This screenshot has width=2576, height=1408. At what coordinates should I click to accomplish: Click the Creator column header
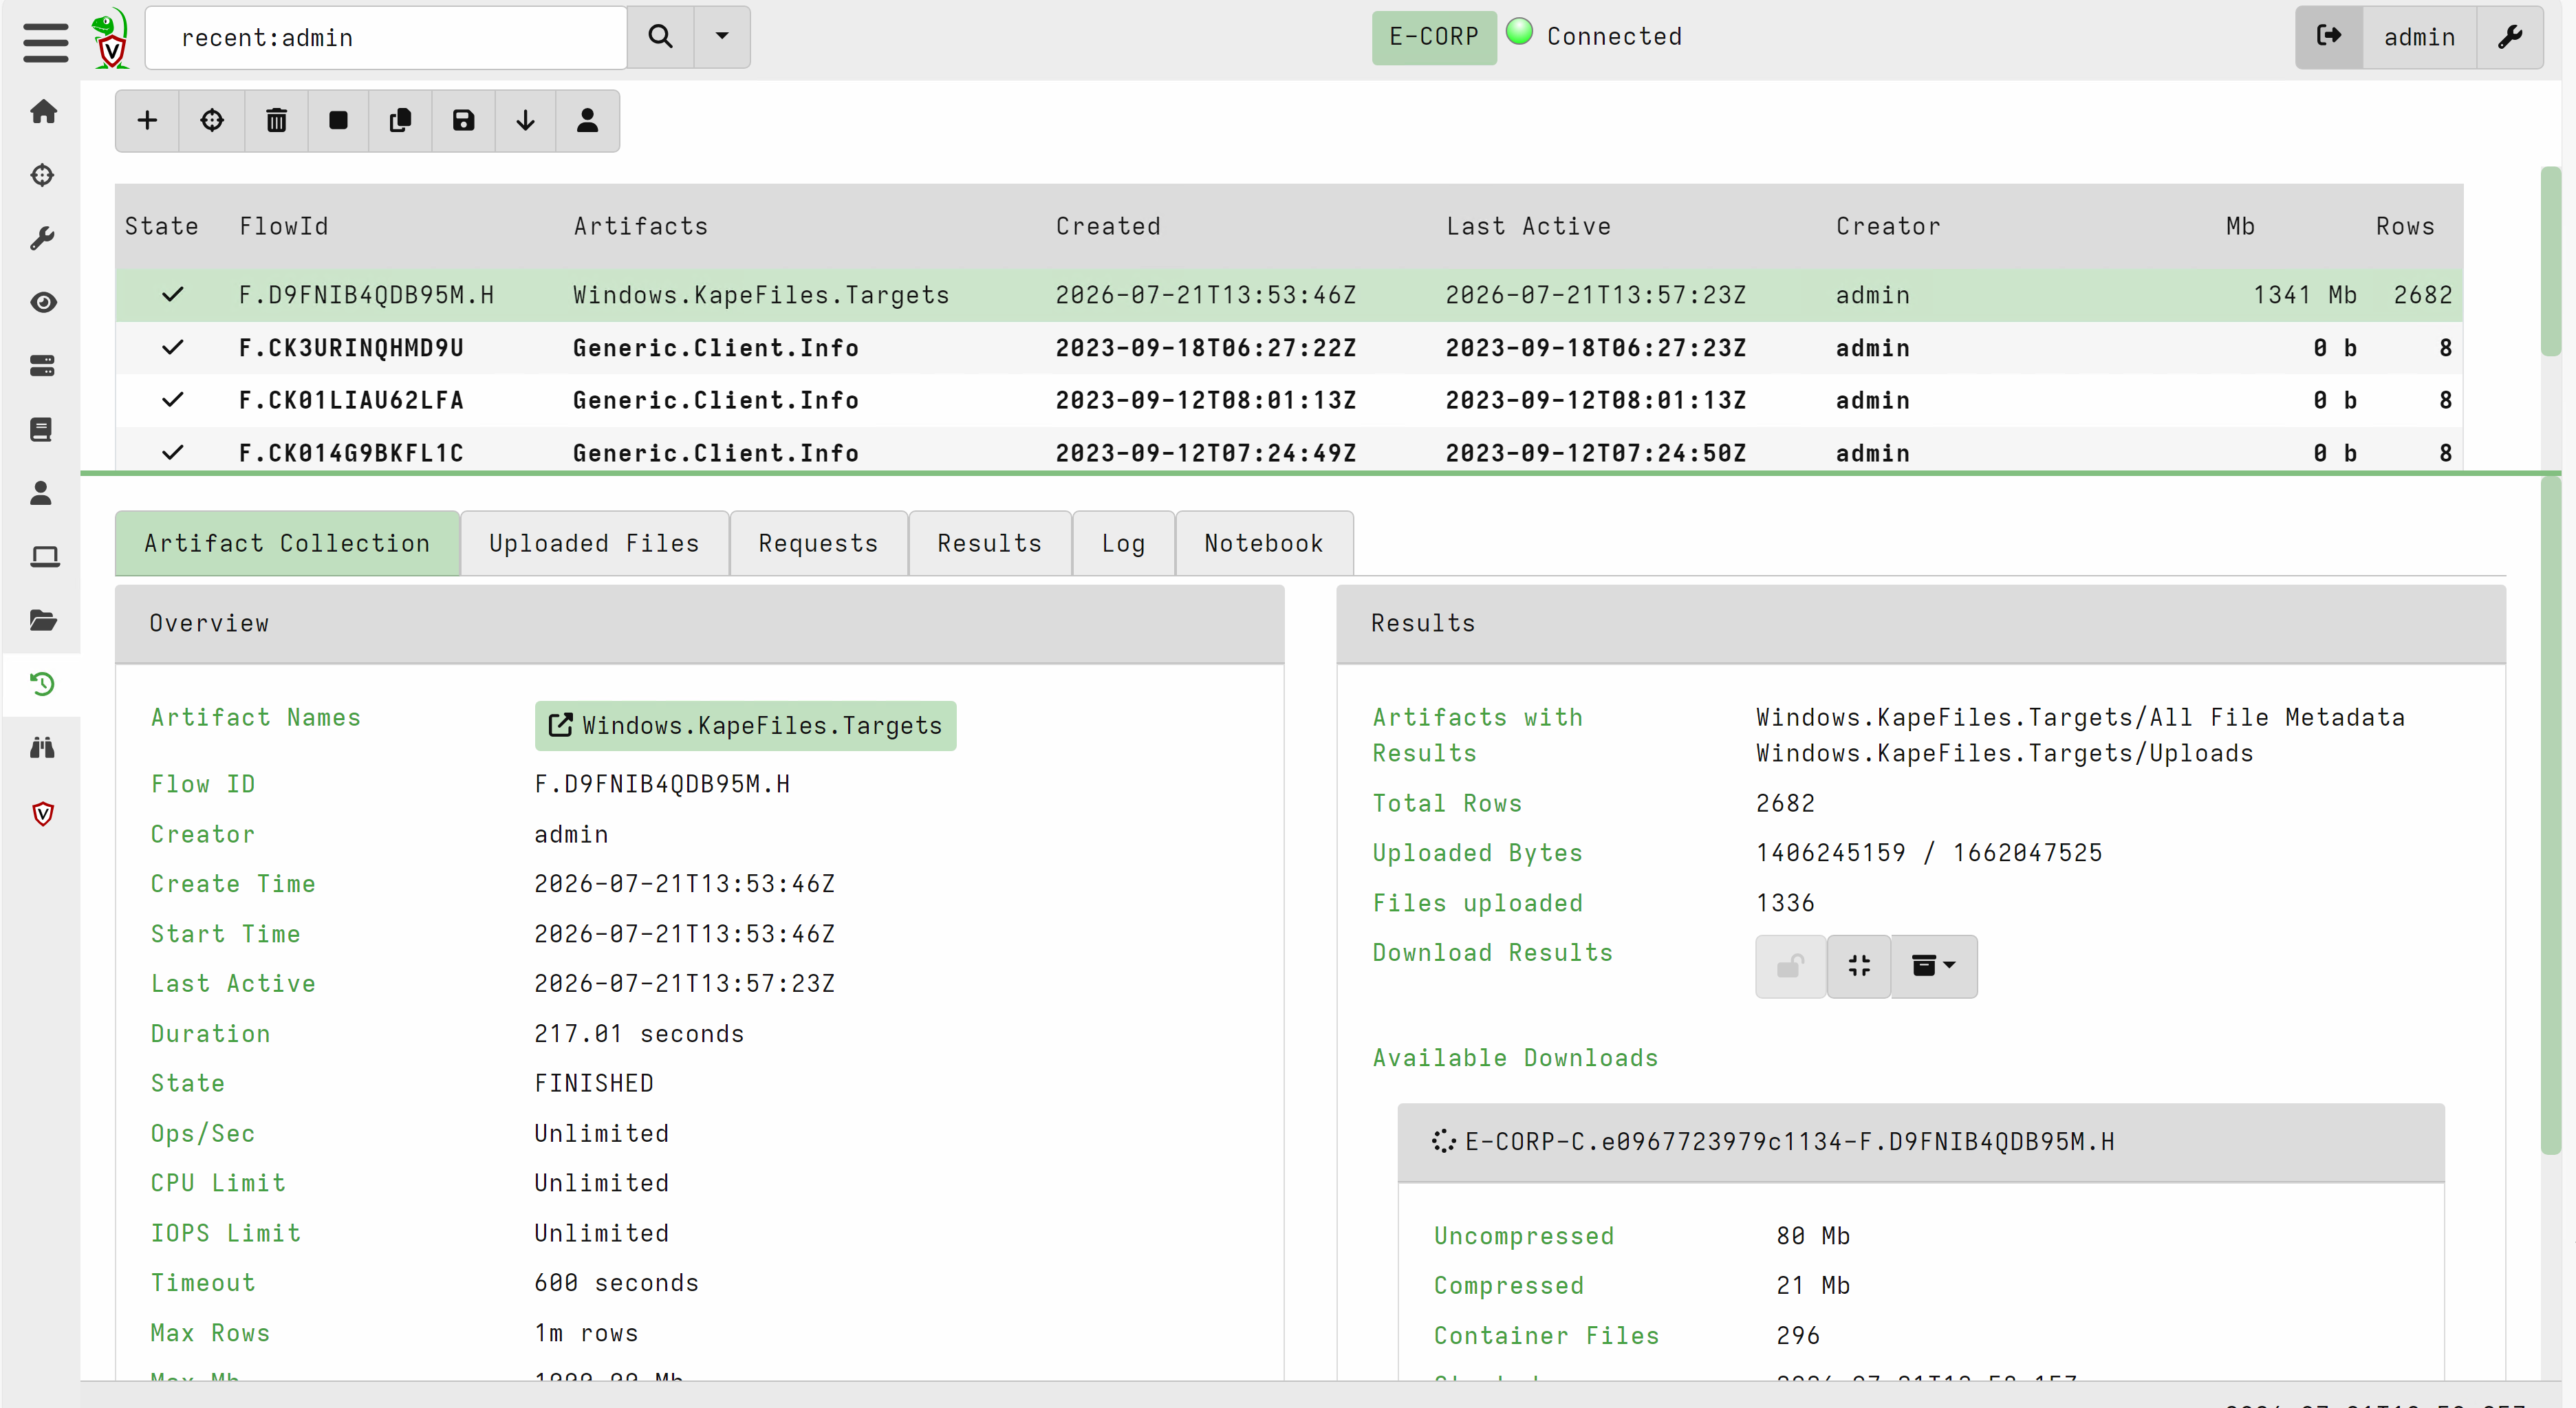[x=1888, y=227]
